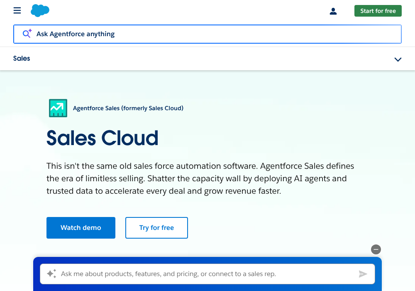Open the hamburger navigation menu
415x291 pixels.
[x=17, y=10]
